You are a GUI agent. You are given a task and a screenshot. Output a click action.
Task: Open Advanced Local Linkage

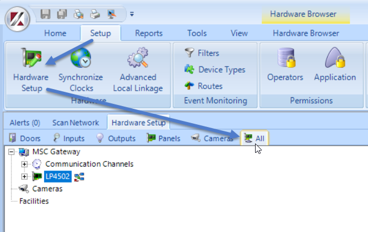click(x=138, y=70)
